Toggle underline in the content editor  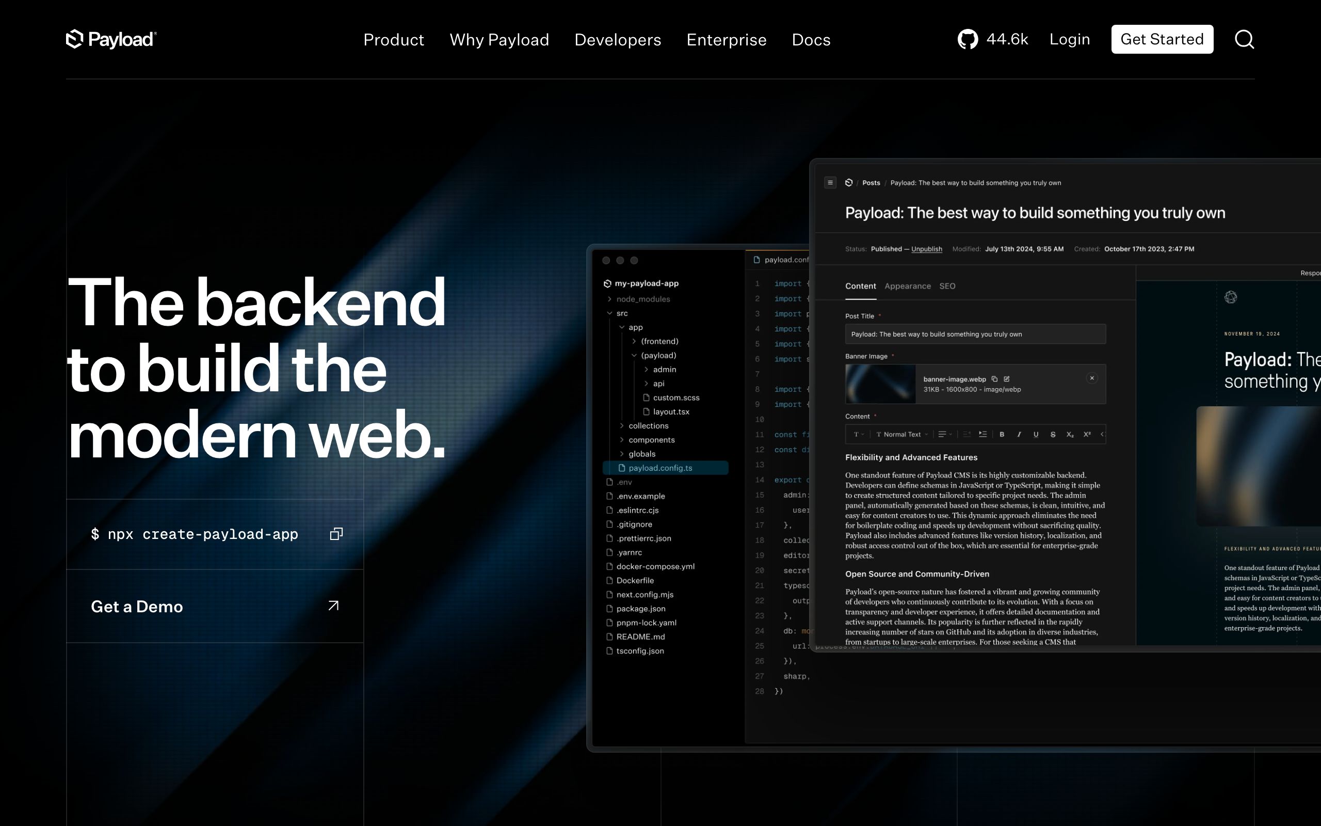point(1036,434)
